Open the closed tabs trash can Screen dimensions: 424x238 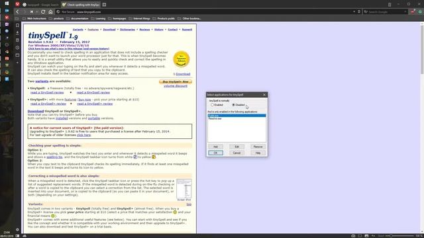point(390,5)
